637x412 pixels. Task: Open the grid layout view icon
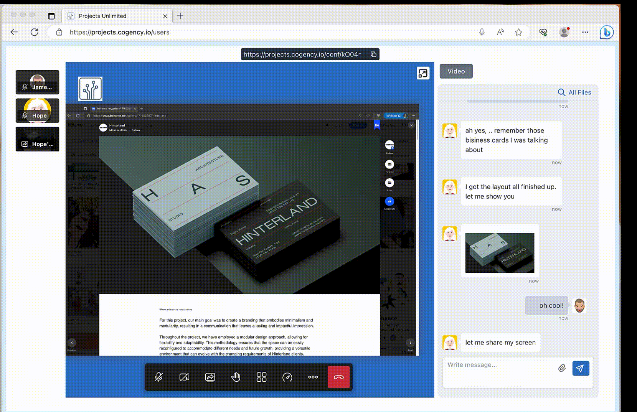261,377
